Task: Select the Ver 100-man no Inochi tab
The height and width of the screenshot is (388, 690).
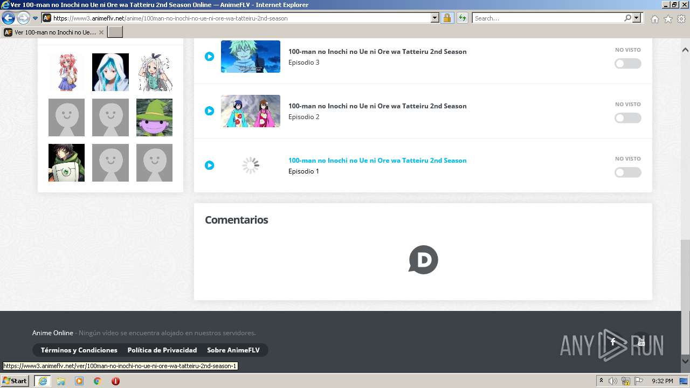Action: pyautogui.click(x=54, y=32)
